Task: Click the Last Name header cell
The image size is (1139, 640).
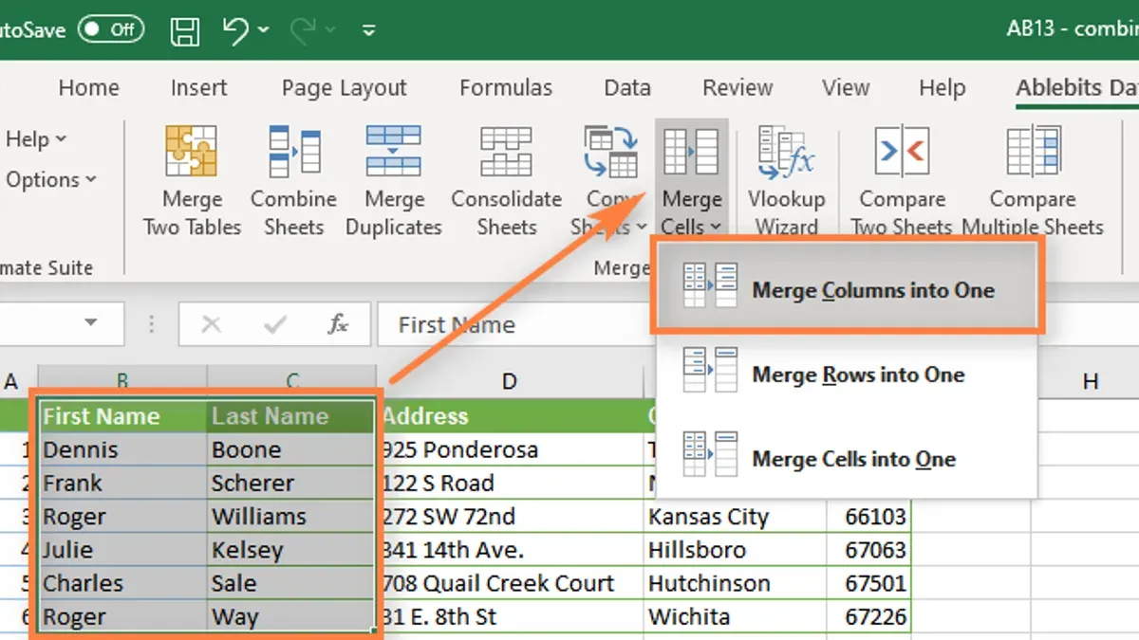Action: coord(291,416)
